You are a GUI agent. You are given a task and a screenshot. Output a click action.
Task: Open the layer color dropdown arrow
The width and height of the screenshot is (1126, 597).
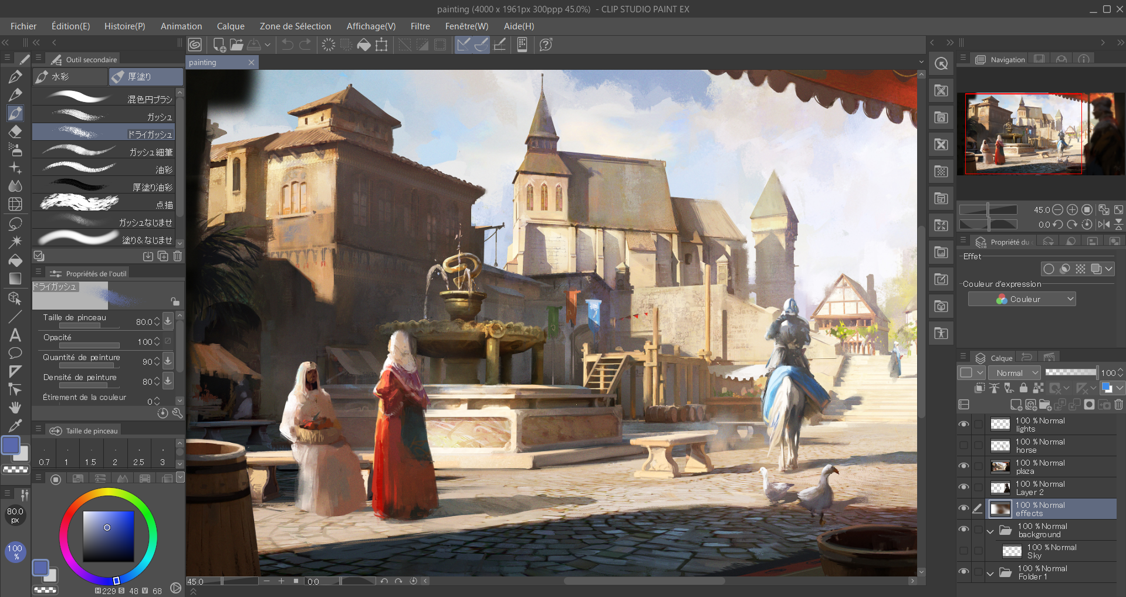pyautogui.click(x=1120, y=388)
